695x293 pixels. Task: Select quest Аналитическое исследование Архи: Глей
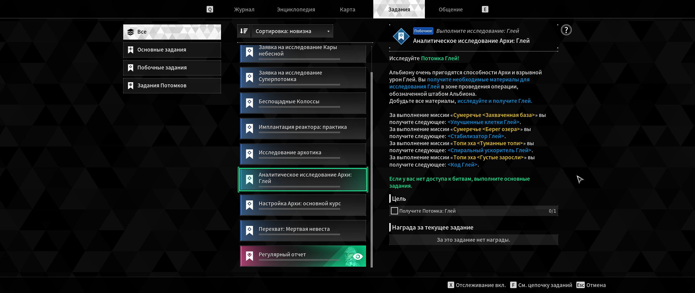click(x=303, y=180)
